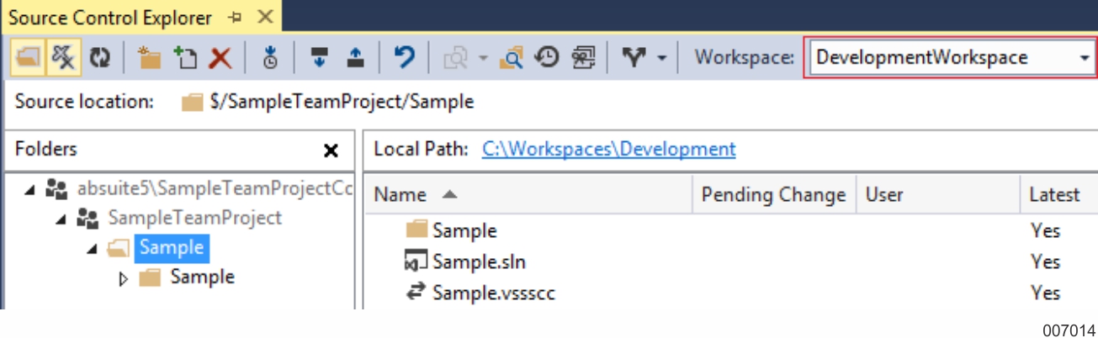Collapse the SampleTeamProject tree node
Screen dimensions: 1098x338
(x=61, y=219)
